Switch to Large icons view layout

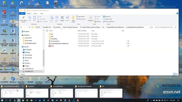[x=177, y=74]
